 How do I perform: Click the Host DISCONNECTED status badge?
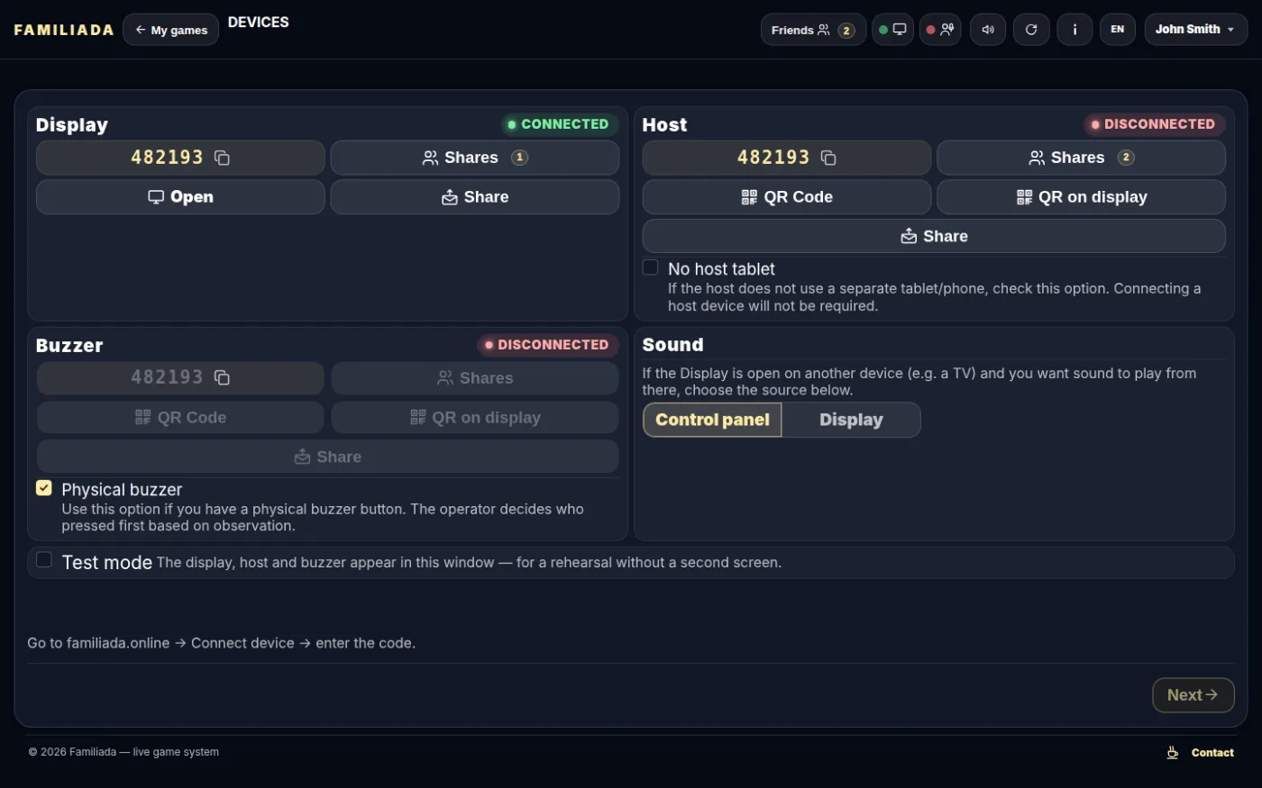click(x=1153, y=124)
